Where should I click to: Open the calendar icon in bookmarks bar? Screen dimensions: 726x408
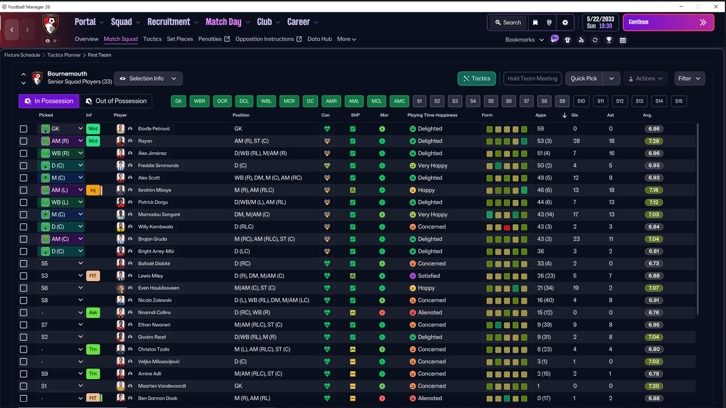point(623,40)
